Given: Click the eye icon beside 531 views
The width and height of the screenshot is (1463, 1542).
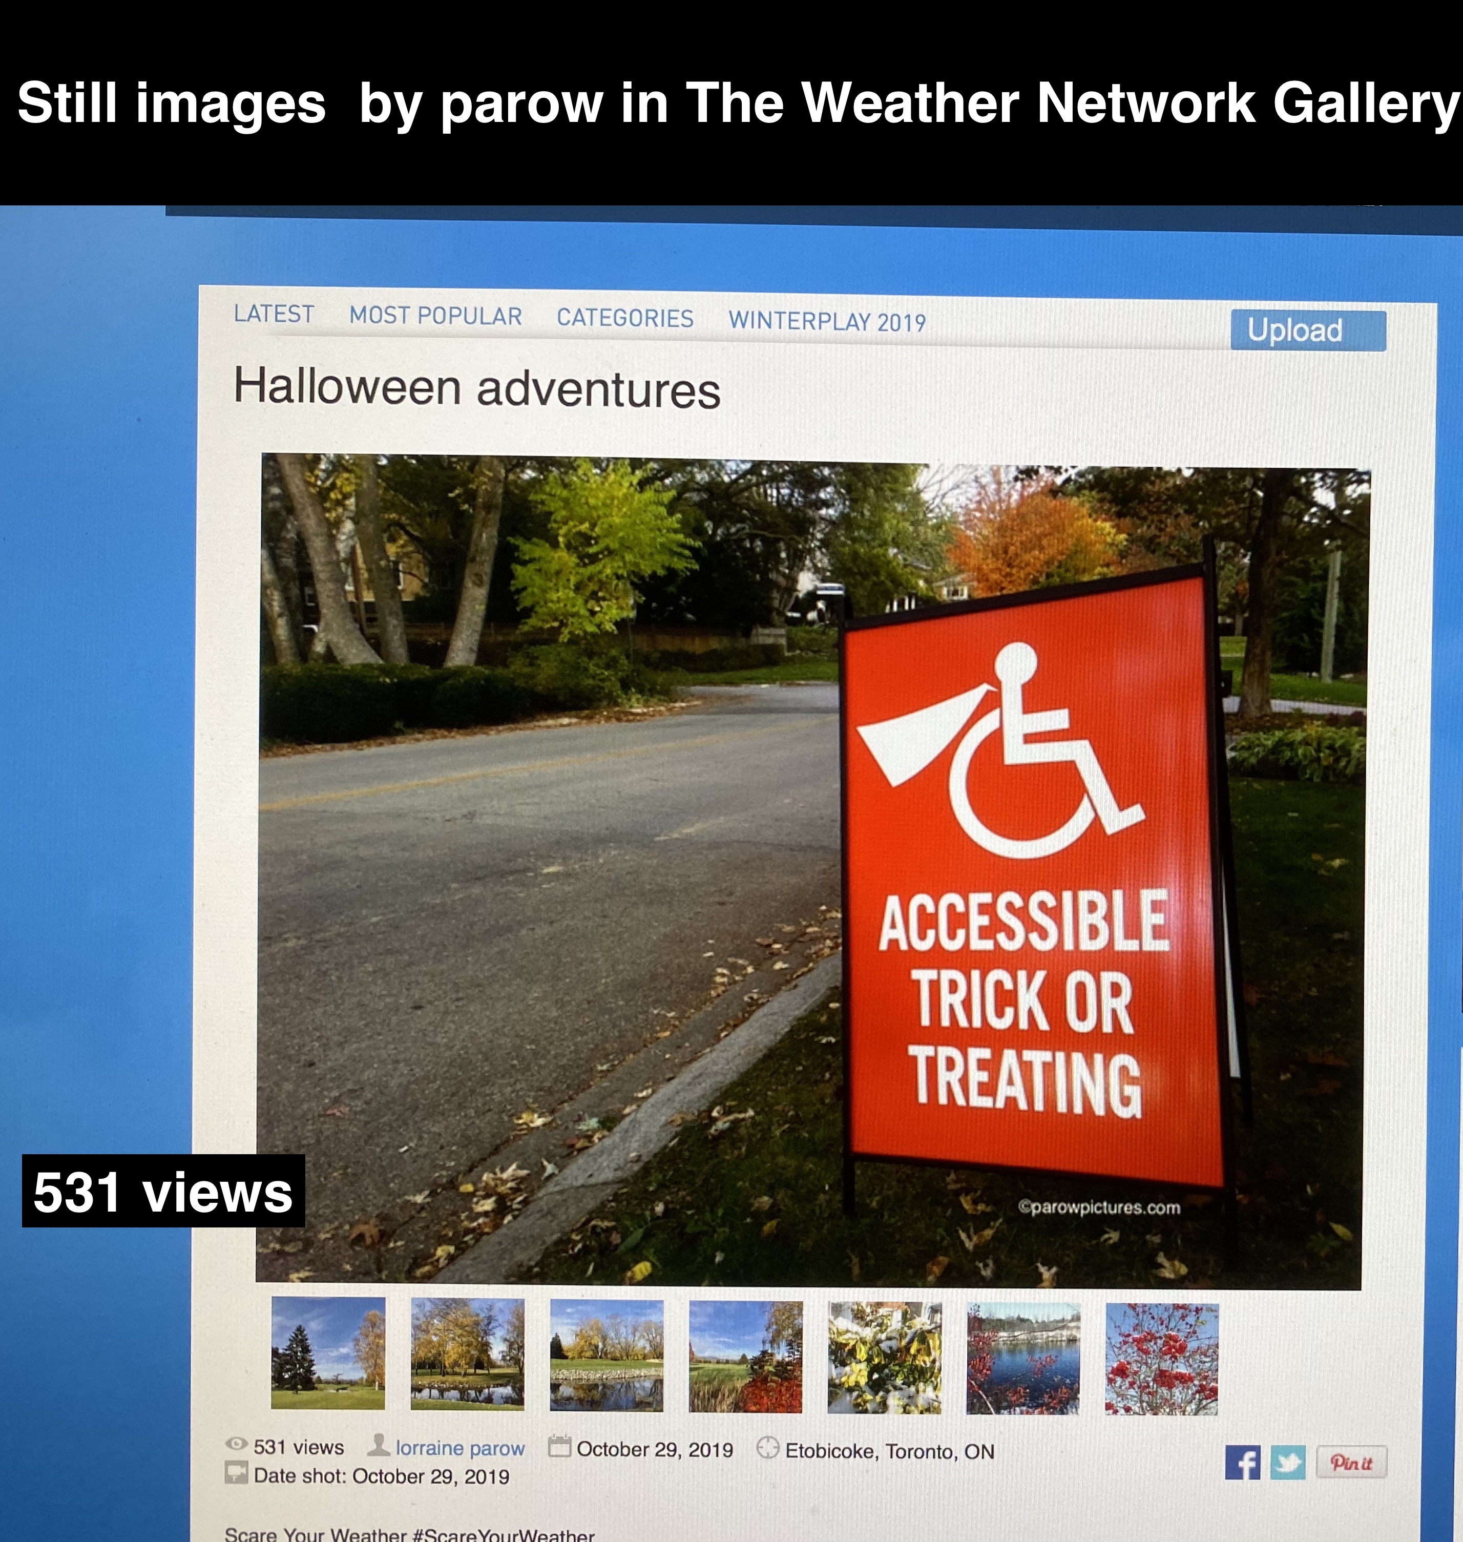Looking at the screenshot, I should pos(236,1444).
